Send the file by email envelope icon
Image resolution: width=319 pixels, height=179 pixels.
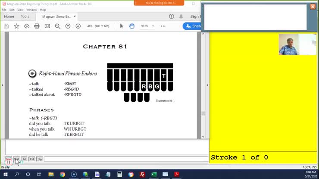(47, 26)
